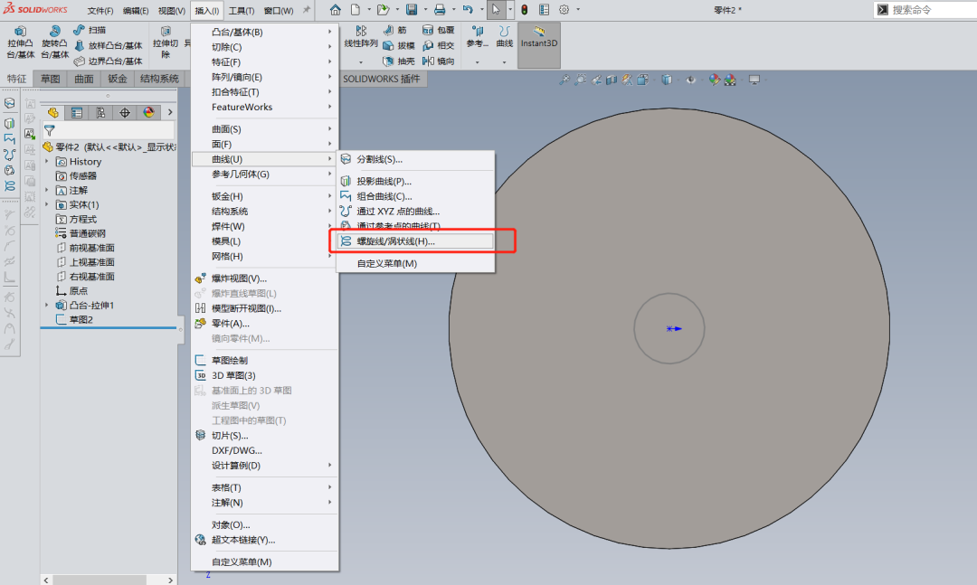
Task: Expand the History tree node
Action: coord(48,162)
